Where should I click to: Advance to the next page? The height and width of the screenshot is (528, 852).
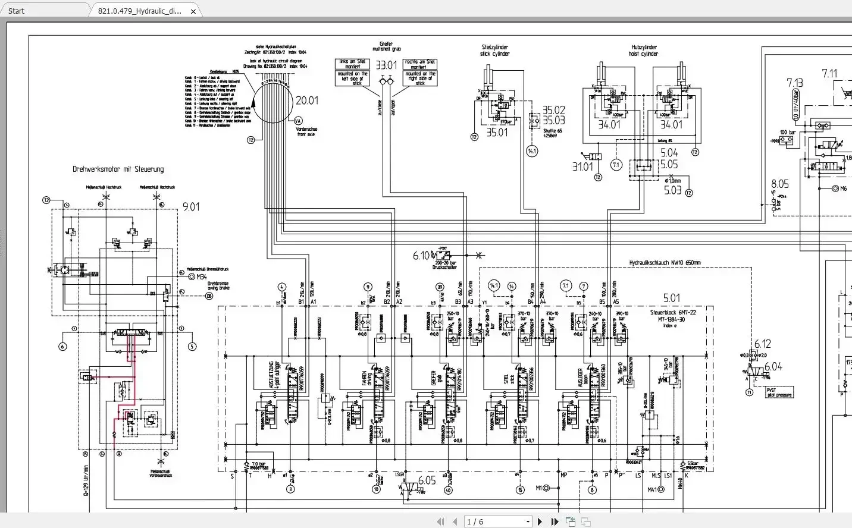tap(540, 521)
